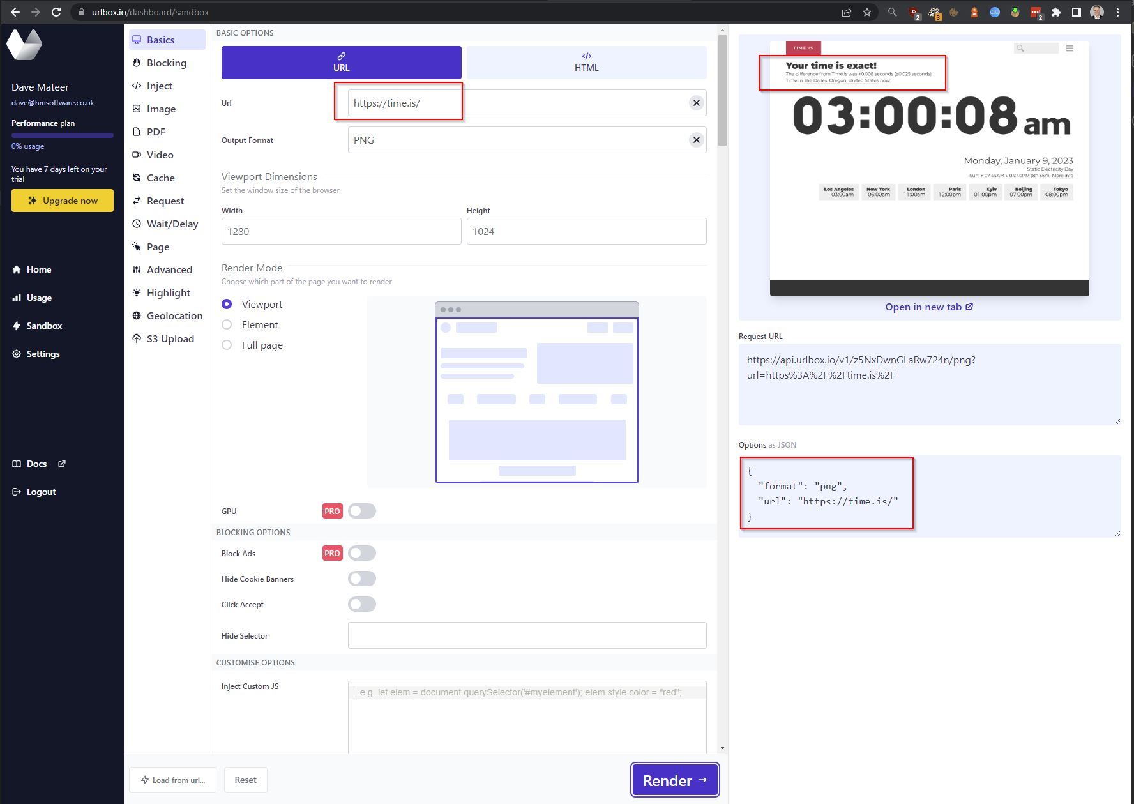This screenshot has height=804, width=1134.
Task: Click Open in new tab link
Action: pyautogui.click(x=928, y=307)
